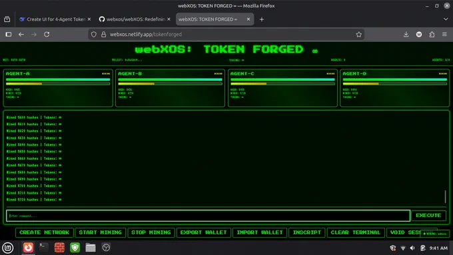Click the log line Mined 5600 hashes
The height and width of the screenshot is (255, 453).
tap(34, 118)
